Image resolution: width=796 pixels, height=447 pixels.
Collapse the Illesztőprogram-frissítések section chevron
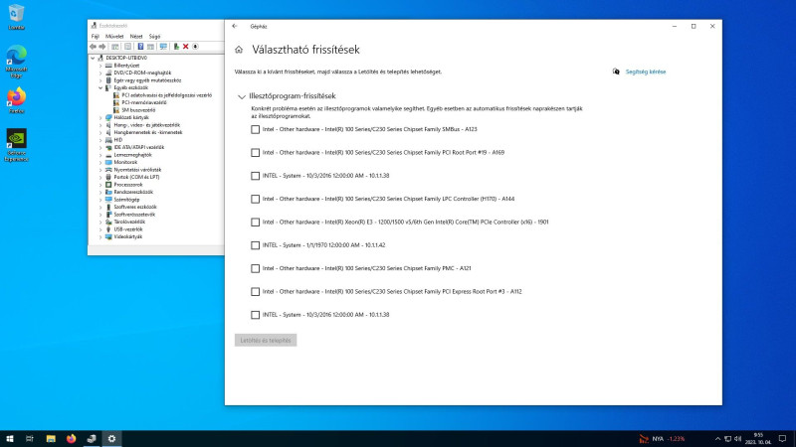coord(242,96)
